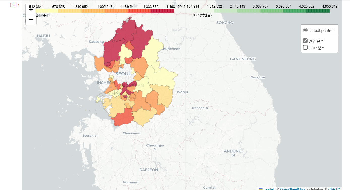The image size is (350, 190).
Task: Click the 4,950,619 GDP legend value
Action: 330,7
